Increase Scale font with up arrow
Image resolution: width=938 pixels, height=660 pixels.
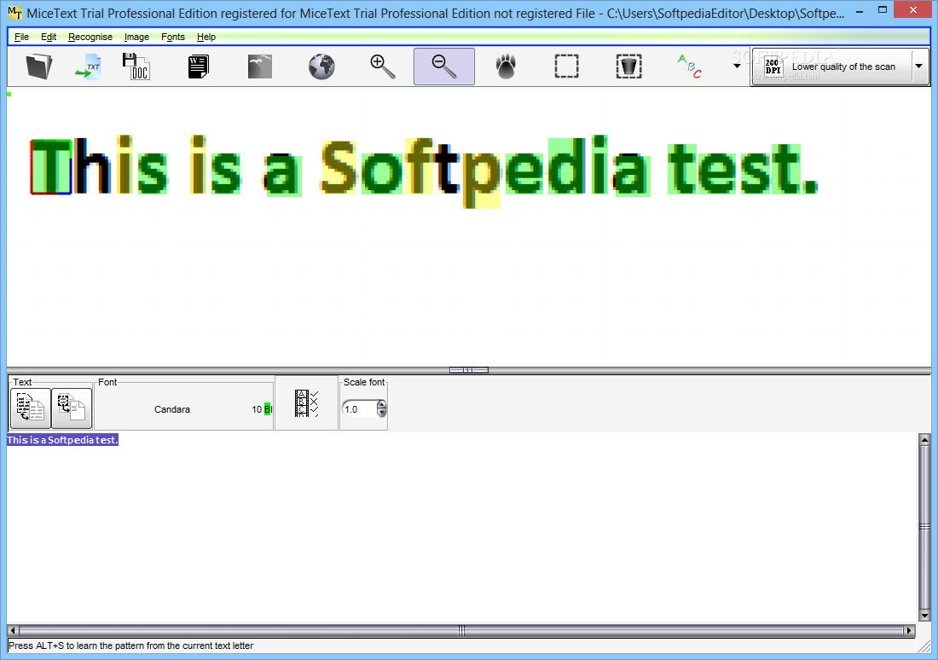(x=382, y=405)
